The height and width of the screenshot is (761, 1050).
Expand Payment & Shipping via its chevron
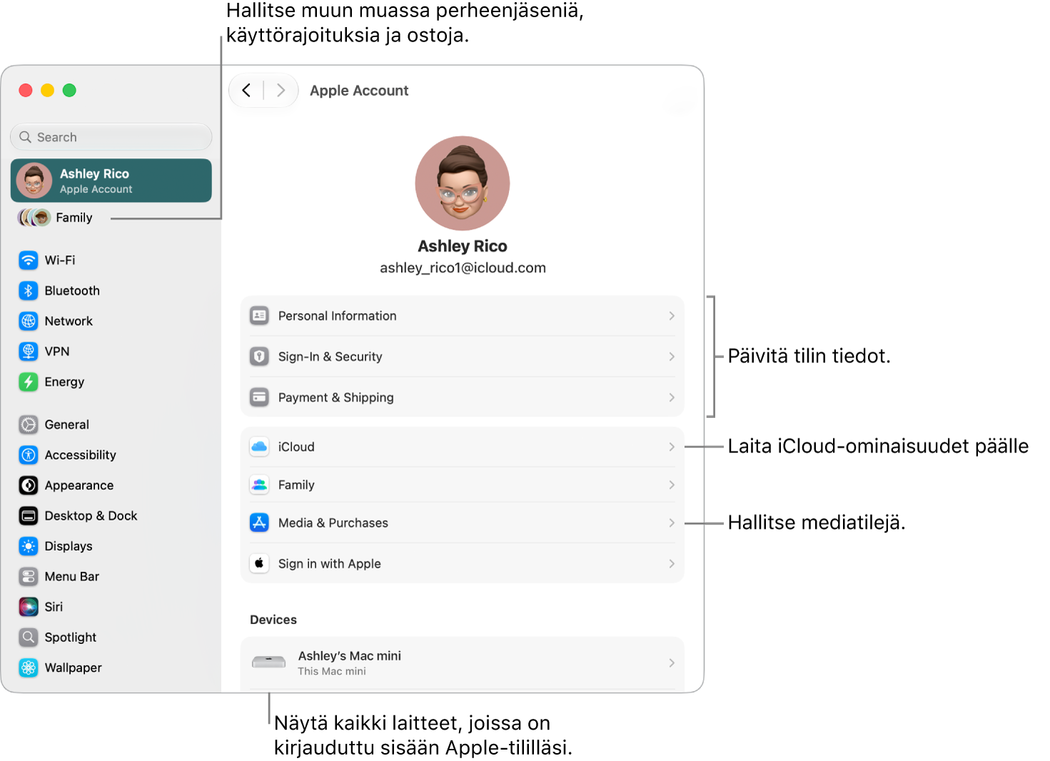point(672,397)
